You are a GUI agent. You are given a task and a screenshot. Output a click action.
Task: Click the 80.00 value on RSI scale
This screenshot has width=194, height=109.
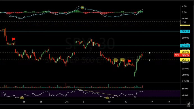click(185, 89)
